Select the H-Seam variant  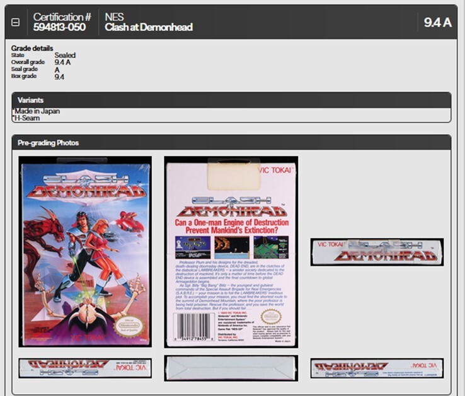pos(26,118)
